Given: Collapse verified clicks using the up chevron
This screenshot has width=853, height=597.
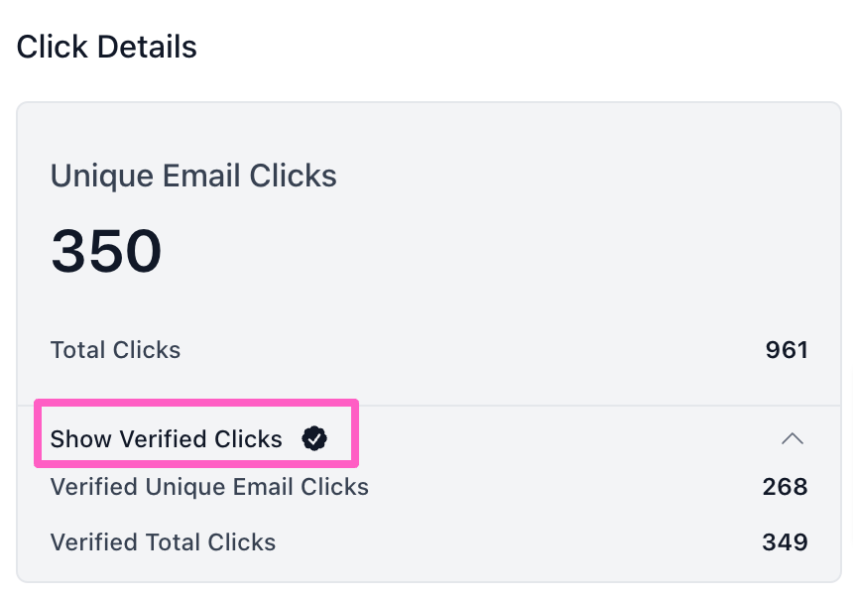Looking at the screenshot, I should point(792,438).
